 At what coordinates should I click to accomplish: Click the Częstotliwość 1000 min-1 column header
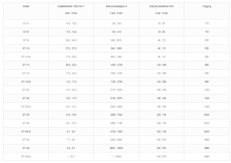pos(71,6)
